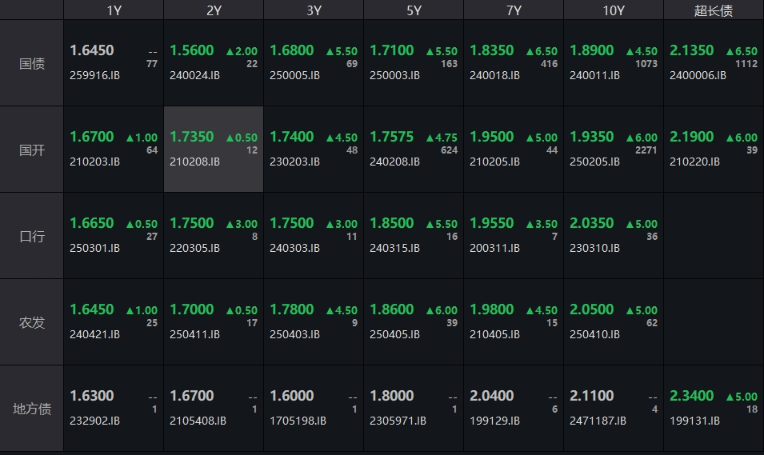Screen dimensions: 764x455
Task: Click the 农发 row header
Action: tap(32, 322)
